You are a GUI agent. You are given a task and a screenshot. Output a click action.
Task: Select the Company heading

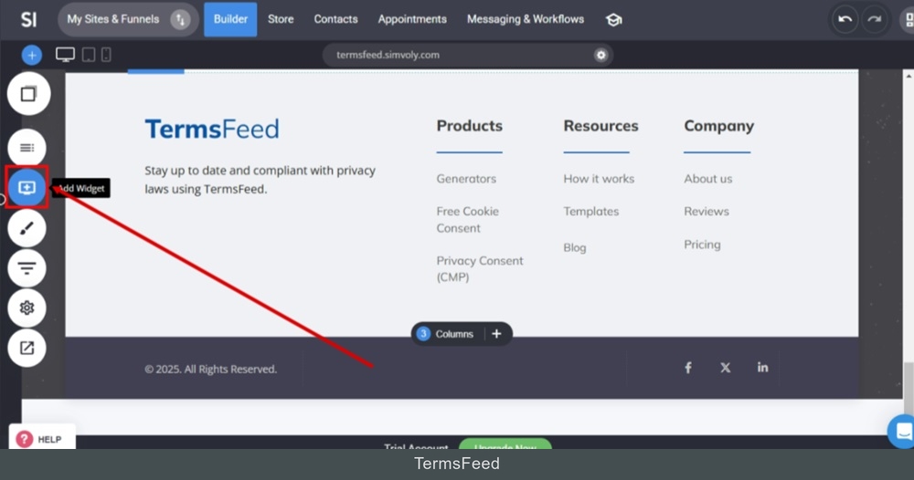pos(718,126)
